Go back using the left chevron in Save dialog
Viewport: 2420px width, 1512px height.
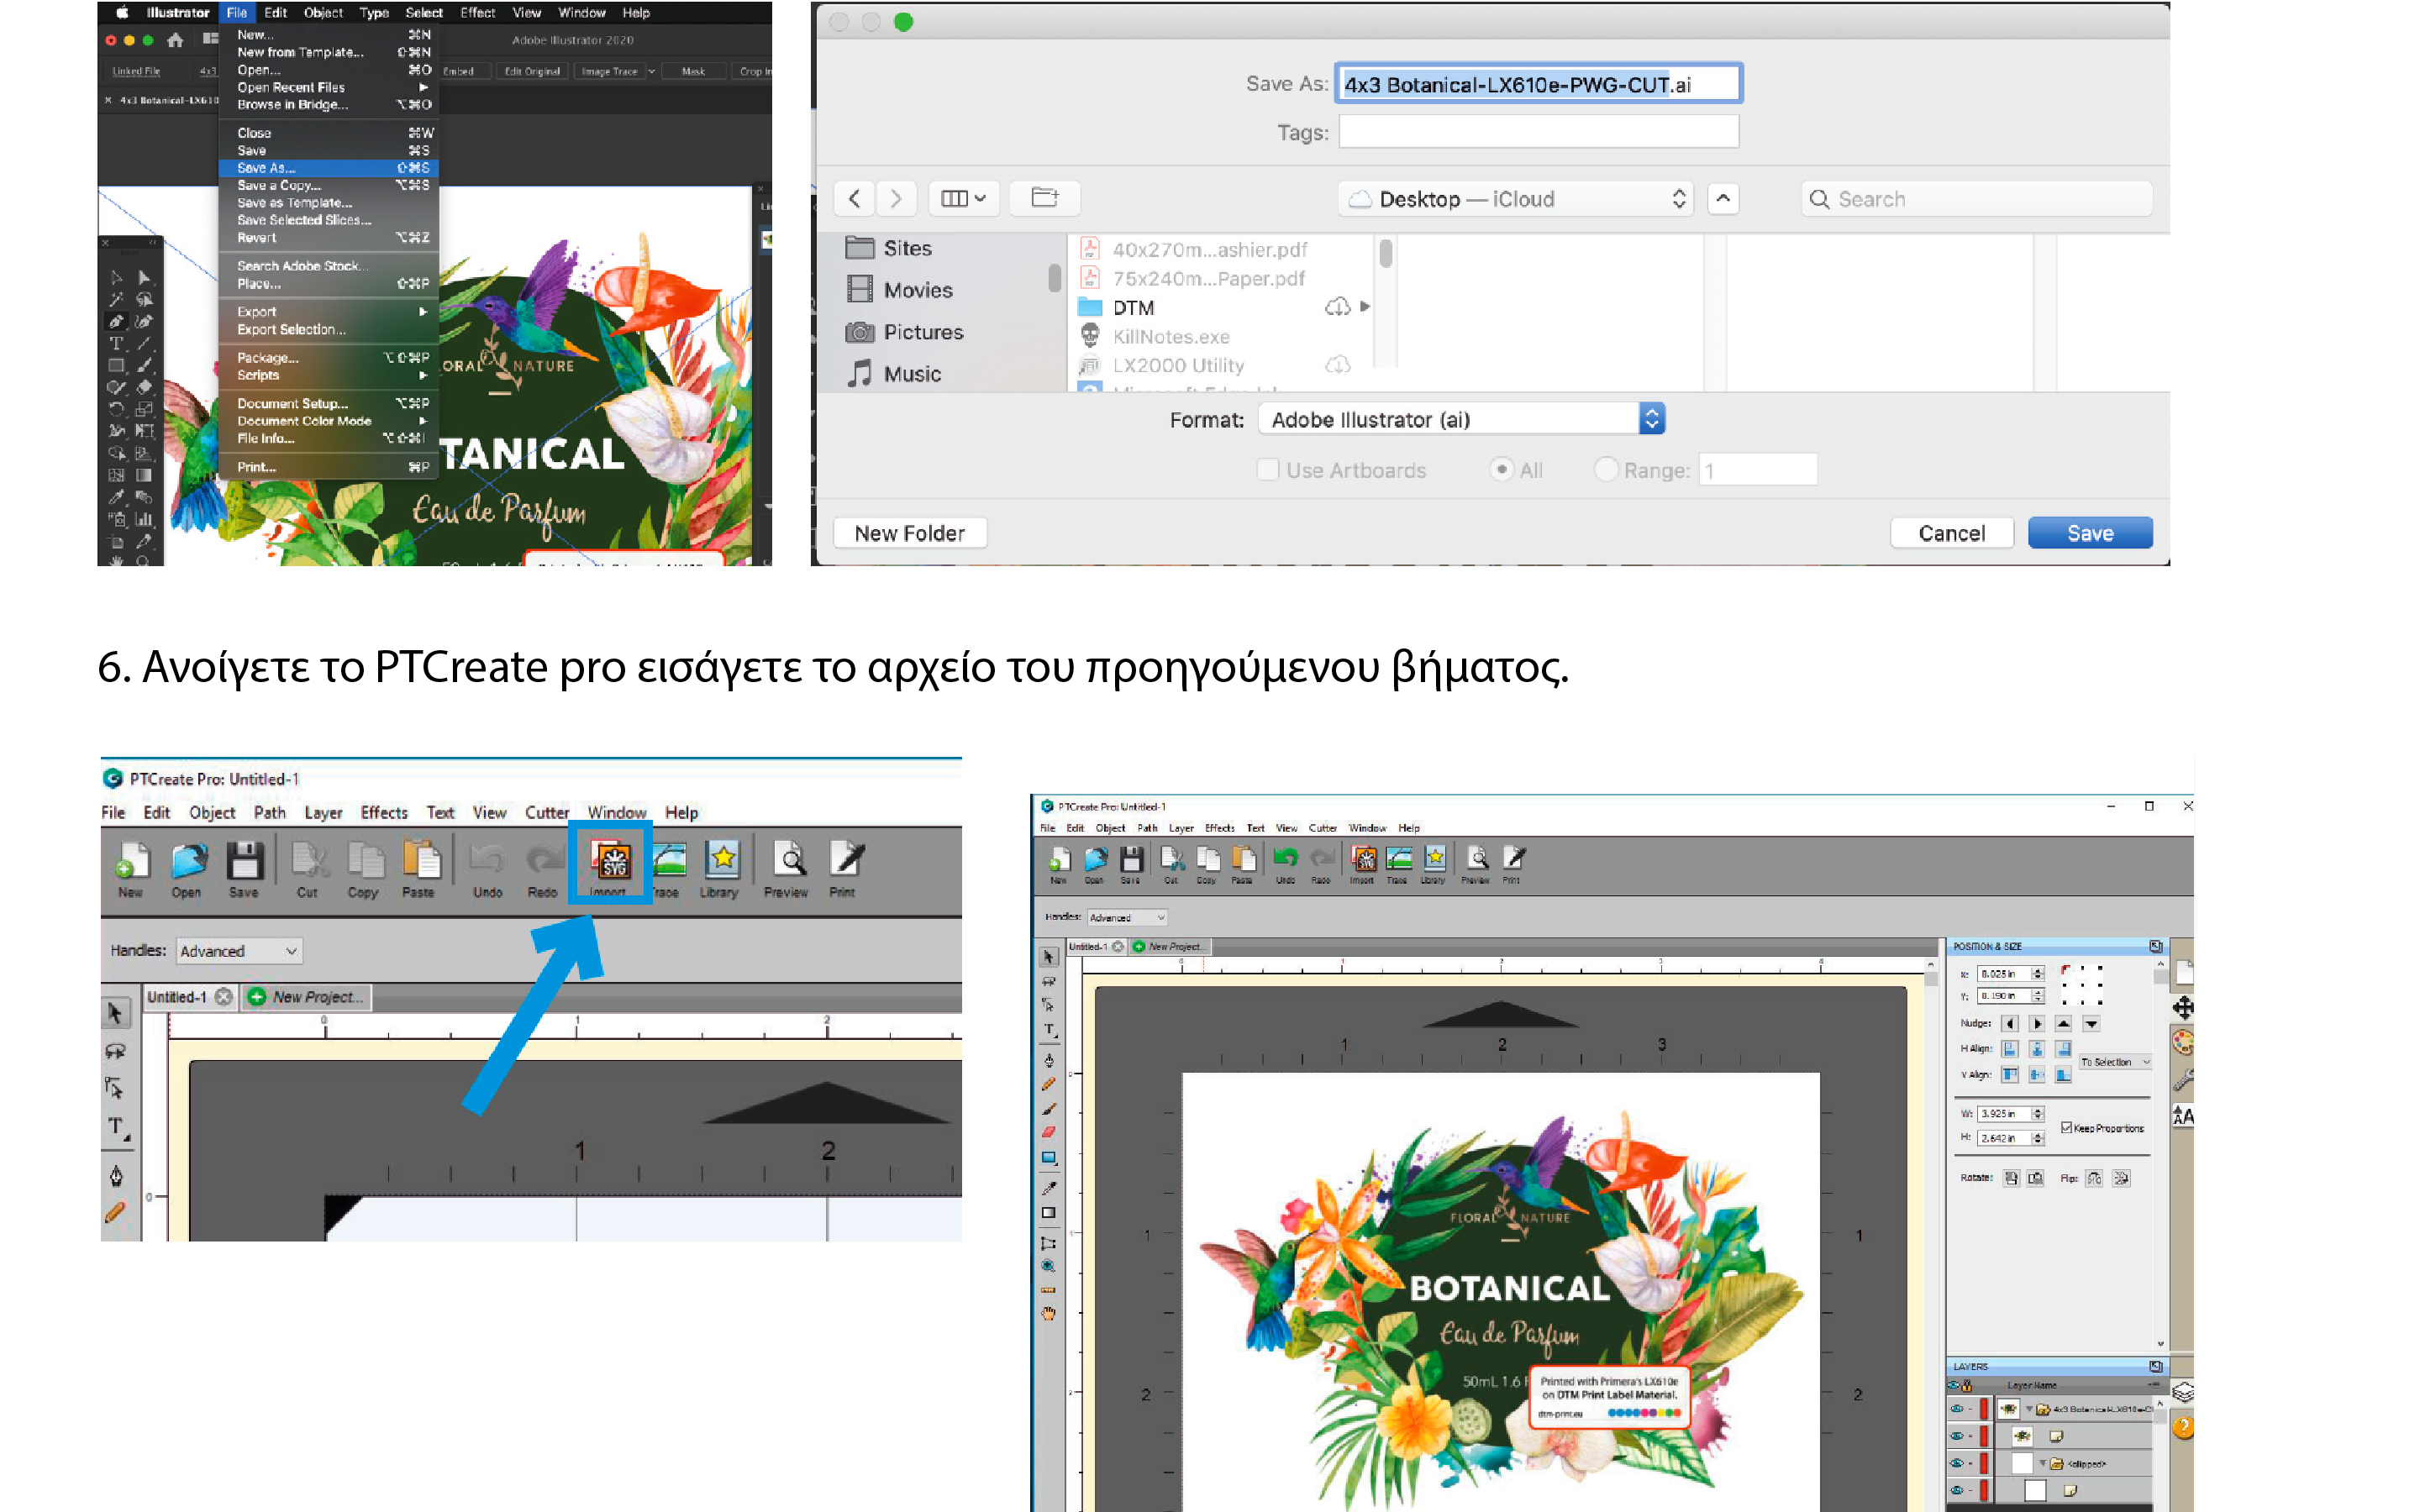click(854, 198)
